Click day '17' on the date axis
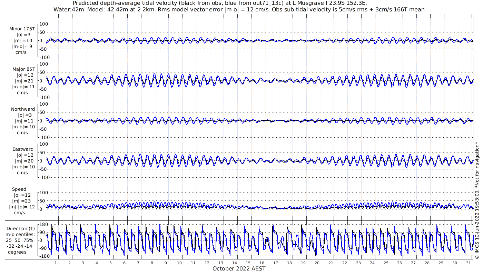The image size is (483, 276). point(276,263)
